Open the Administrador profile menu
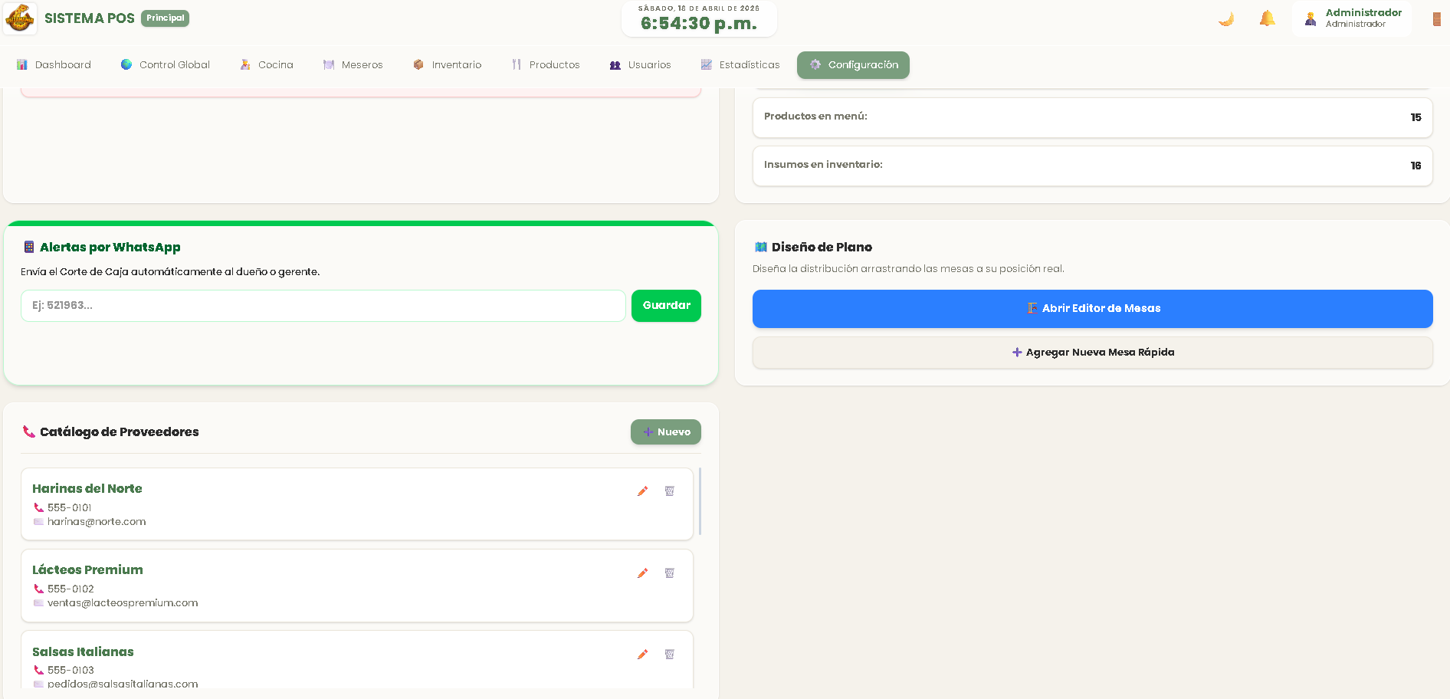This screenshot has width=1450, height=699. pyautogui.click(x=1351, y=18)
